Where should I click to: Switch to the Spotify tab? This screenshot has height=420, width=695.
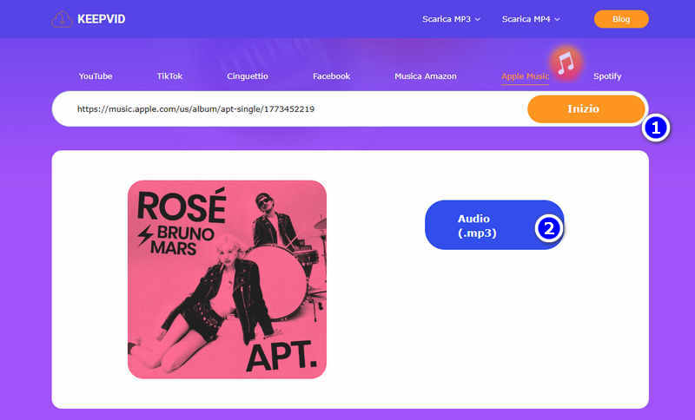(607, 76)
